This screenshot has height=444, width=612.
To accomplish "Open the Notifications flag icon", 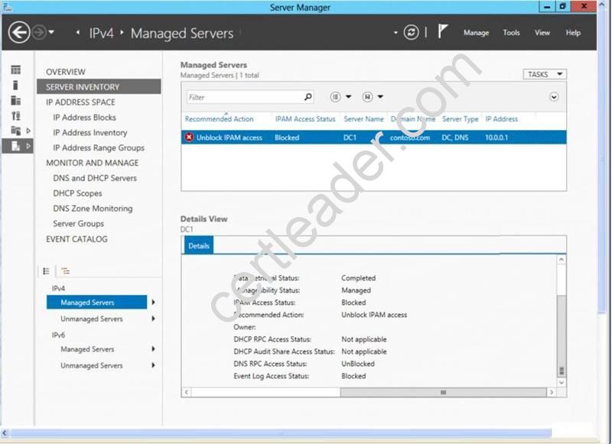I will (x=443, y=32).
